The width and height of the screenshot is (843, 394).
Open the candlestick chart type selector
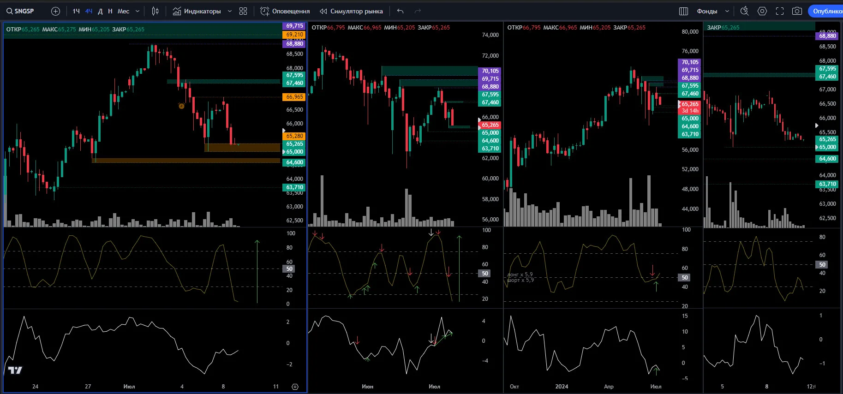[x=155, y=11]
